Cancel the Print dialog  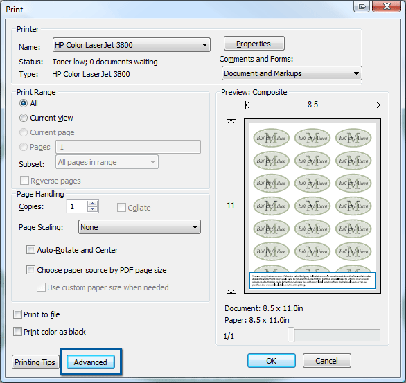[327, 360]
